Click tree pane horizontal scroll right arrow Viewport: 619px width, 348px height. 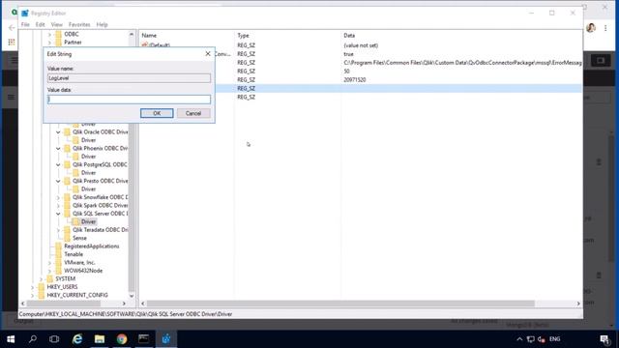pos(124,304)
